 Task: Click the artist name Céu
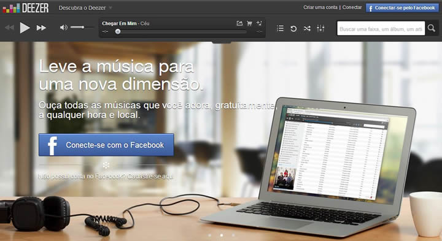(145, 23)
